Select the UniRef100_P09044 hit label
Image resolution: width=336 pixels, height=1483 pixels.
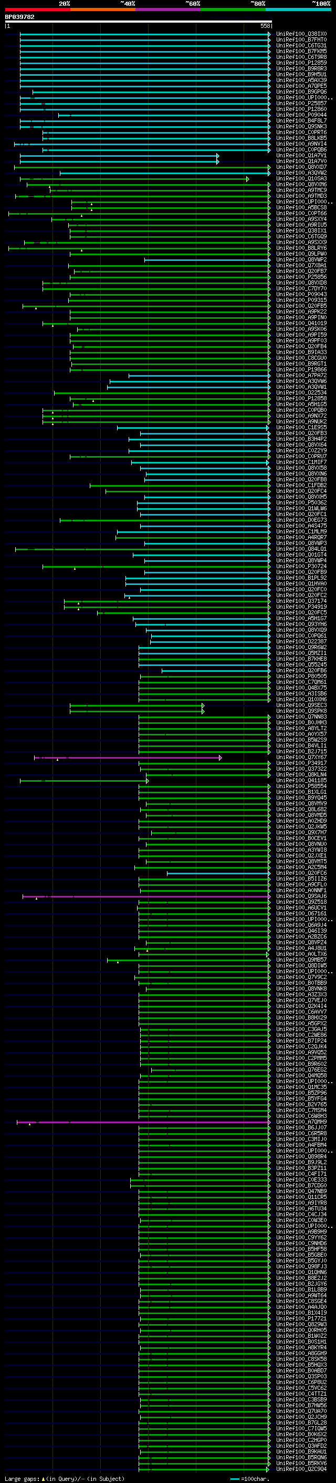(x=301, y=115)
